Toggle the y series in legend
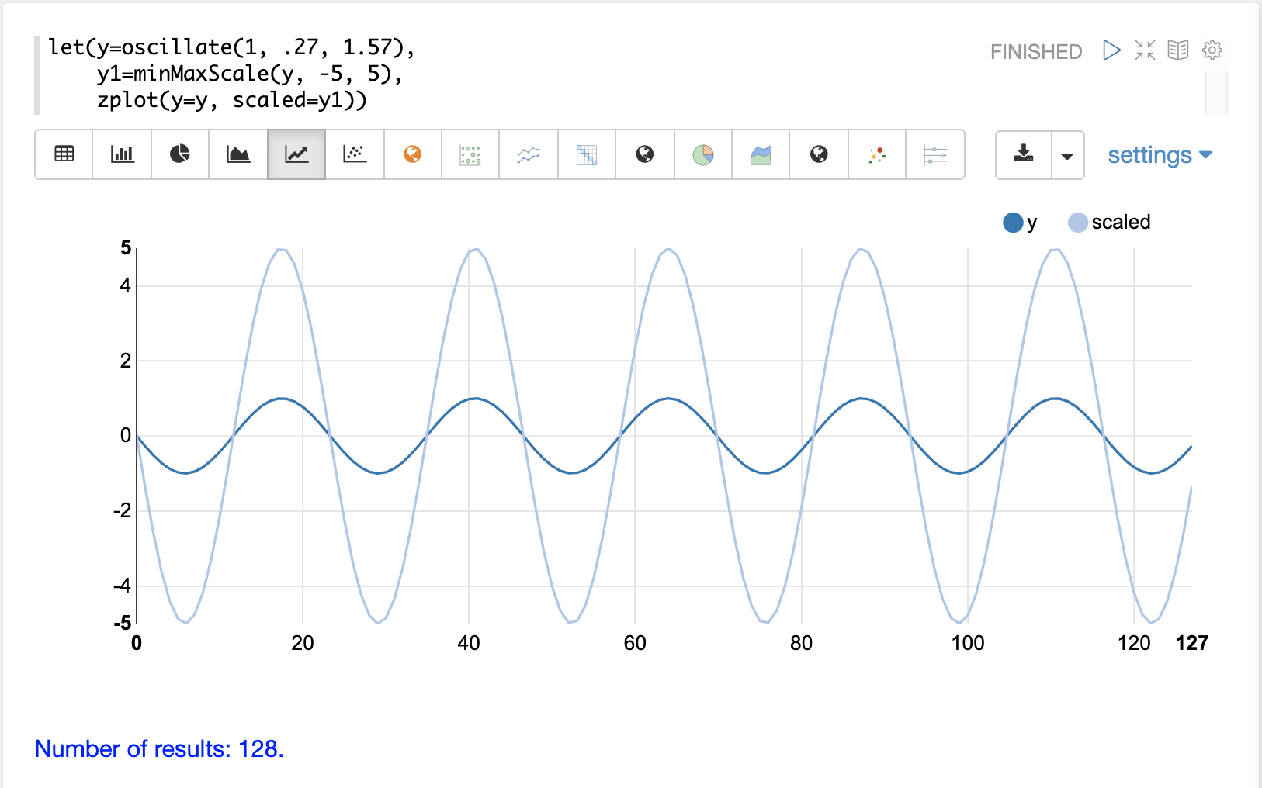Image resolution: width=1262 pixels, height=788 pixels. [1019, 223]
